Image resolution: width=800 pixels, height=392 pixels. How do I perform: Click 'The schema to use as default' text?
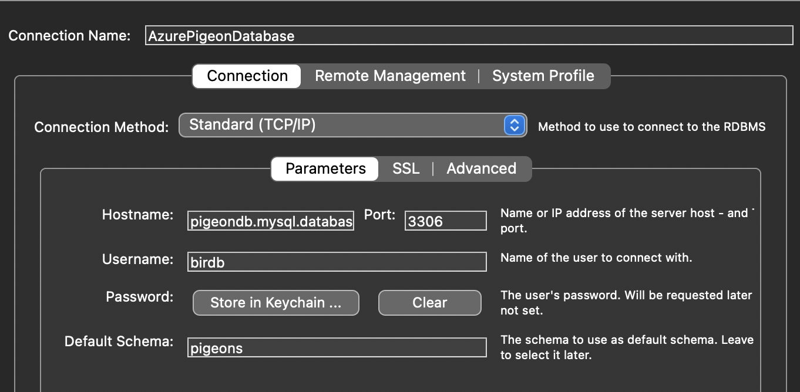point(627,347)
